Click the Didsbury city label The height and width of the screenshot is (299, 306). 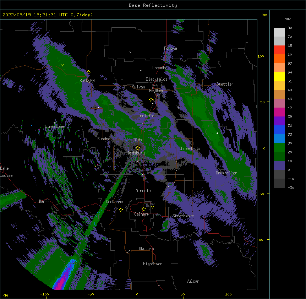136,153
